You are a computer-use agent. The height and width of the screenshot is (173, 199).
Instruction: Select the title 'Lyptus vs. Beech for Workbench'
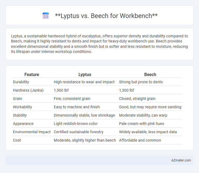[x=106, y=16]
